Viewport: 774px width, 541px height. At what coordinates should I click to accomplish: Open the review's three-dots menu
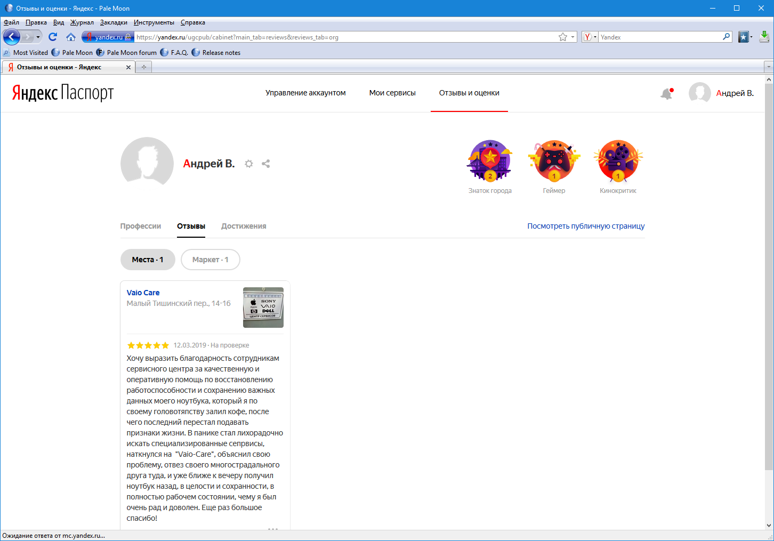pos(273,528)
